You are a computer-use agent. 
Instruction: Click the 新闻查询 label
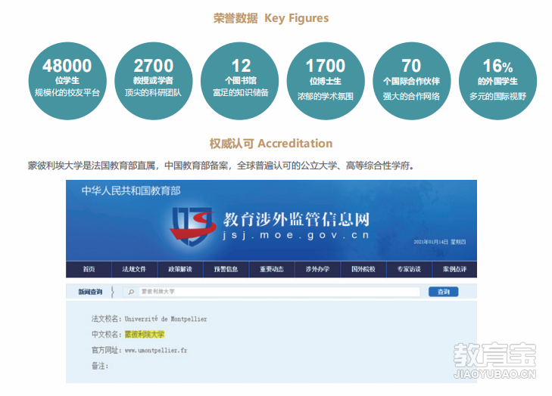click(90, 292)
